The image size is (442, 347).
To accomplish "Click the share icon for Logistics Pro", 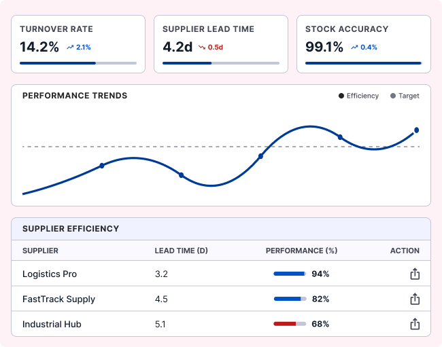I will [x=415, y=274].
